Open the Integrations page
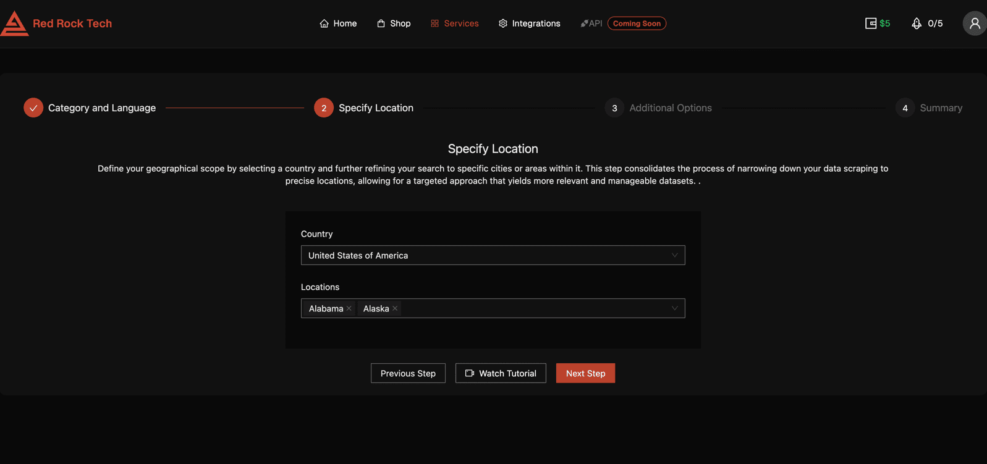 pyautogui.click(x=530, y=23)
